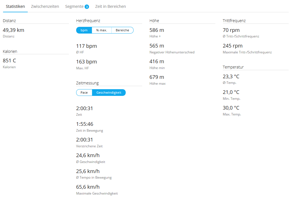Click the 49,39 km distance value
Viewport: 301px width, 201px height.
(13, 30)
